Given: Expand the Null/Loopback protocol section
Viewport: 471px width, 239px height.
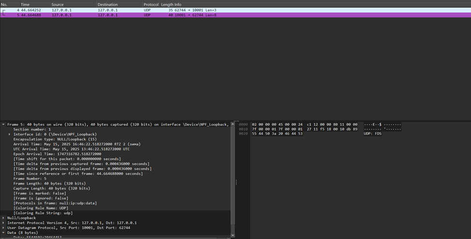Looking at the screenshot, I should (x=3, y=218).
